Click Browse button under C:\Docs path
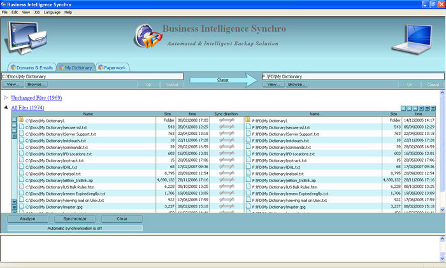446x268 pixels. pyautogui.click(x=36, y=85)
